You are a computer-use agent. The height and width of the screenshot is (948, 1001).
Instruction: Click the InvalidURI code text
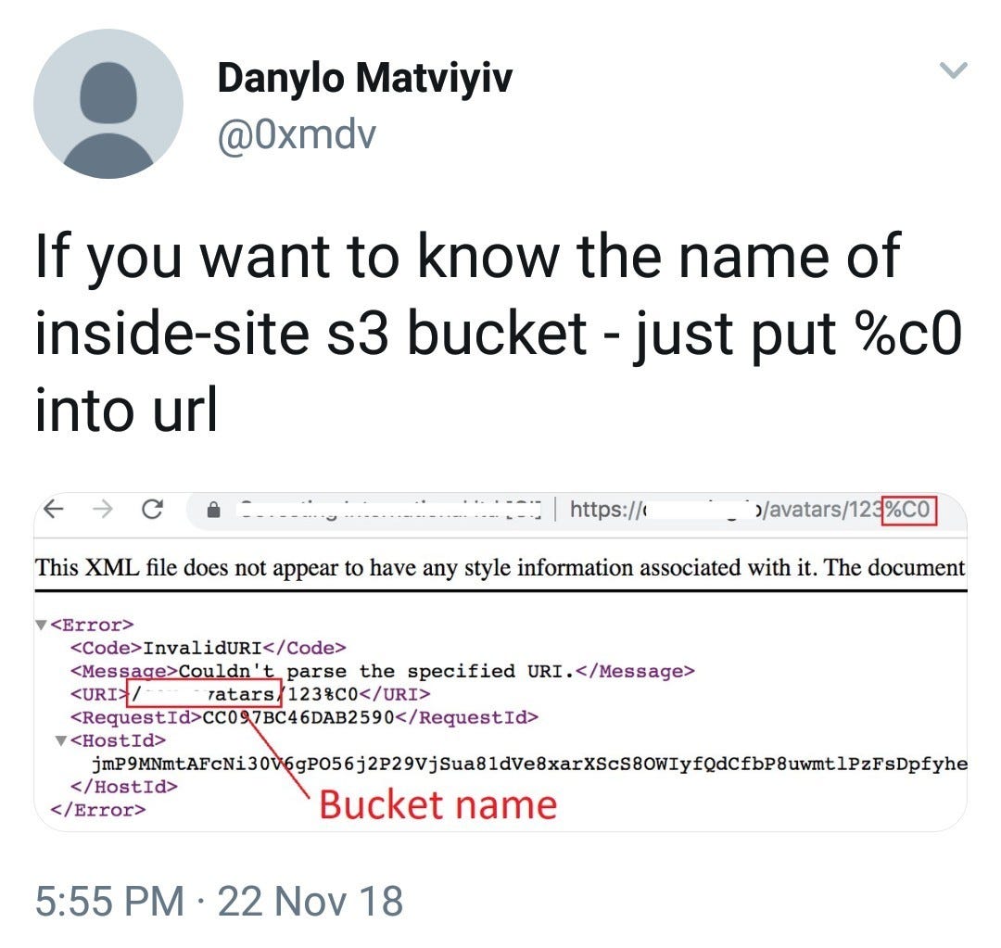pos(202,648)
